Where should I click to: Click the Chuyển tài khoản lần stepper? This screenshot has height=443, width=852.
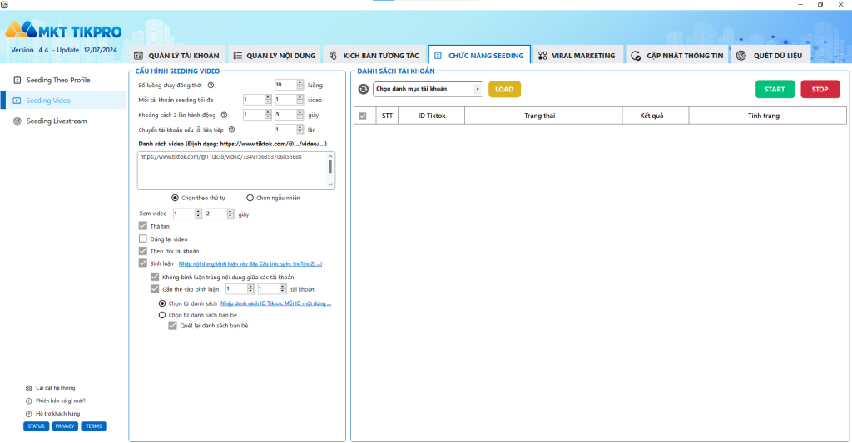click(x=289, y=130)
